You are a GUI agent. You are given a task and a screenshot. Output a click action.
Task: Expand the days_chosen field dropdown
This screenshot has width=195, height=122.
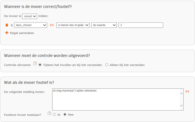[x=31, y=25]
